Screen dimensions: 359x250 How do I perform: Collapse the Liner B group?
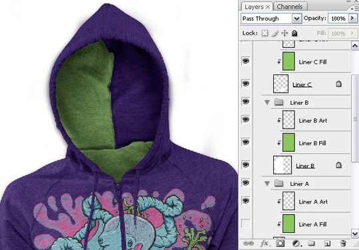(x=267, y=102)
